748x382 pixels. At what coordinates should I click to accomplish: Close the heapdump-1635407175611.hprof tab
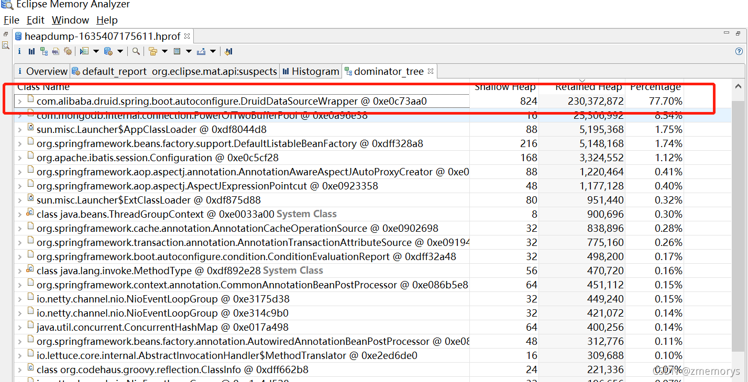(x=187, y=36)
